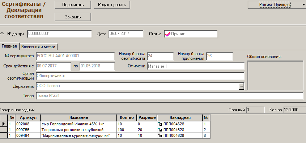Click invoice icon in Маринованные куриные желудочки row
This screenshot has width=306, height=143.
[160, 136]
